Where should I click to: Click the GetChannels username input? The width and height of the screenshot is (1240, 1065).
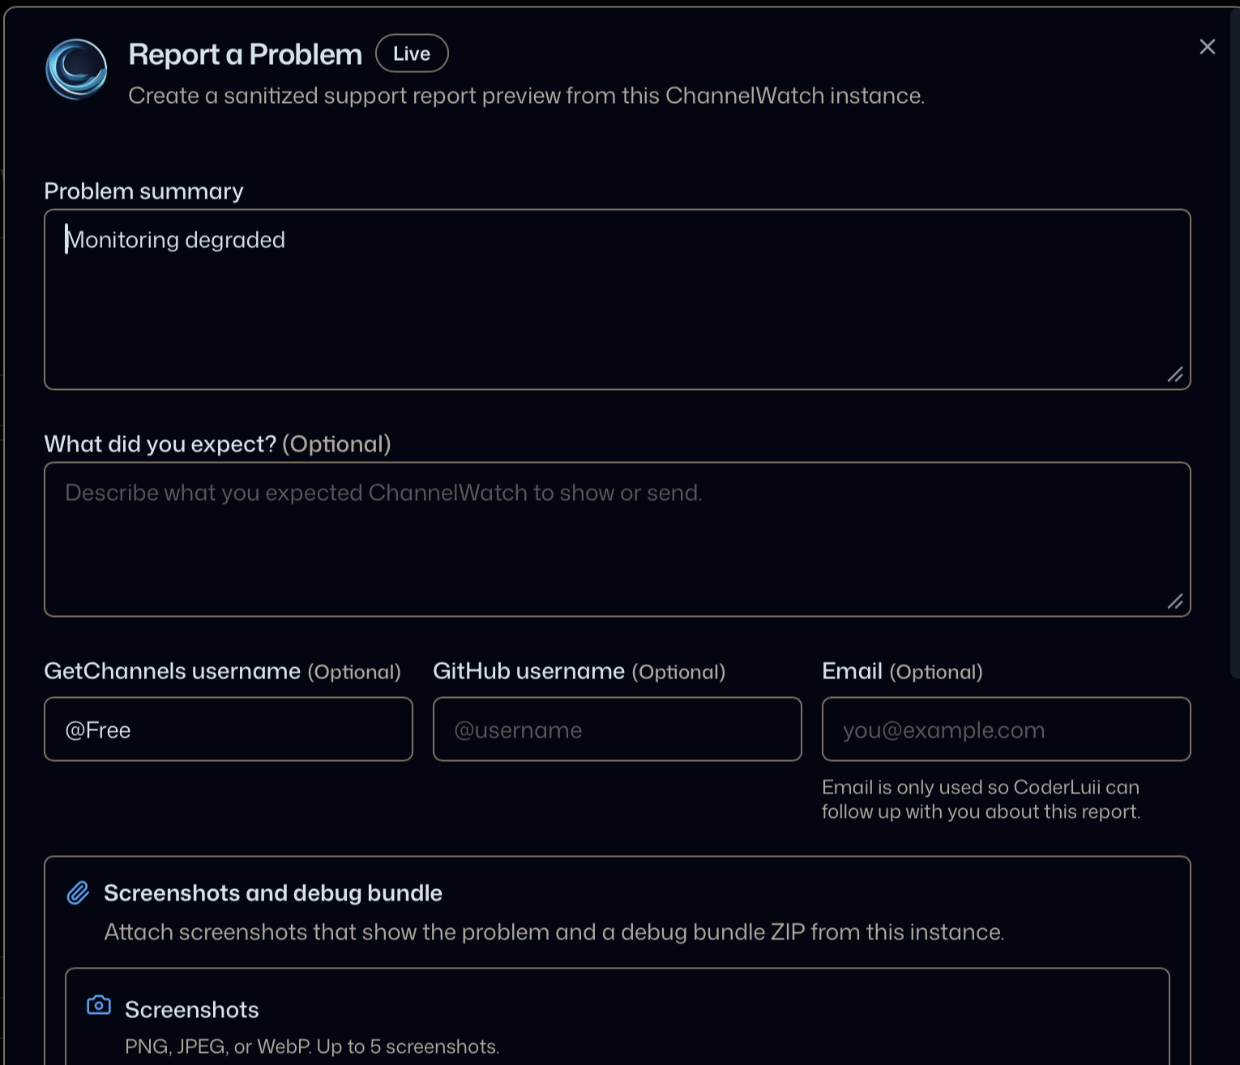(229, 729)
